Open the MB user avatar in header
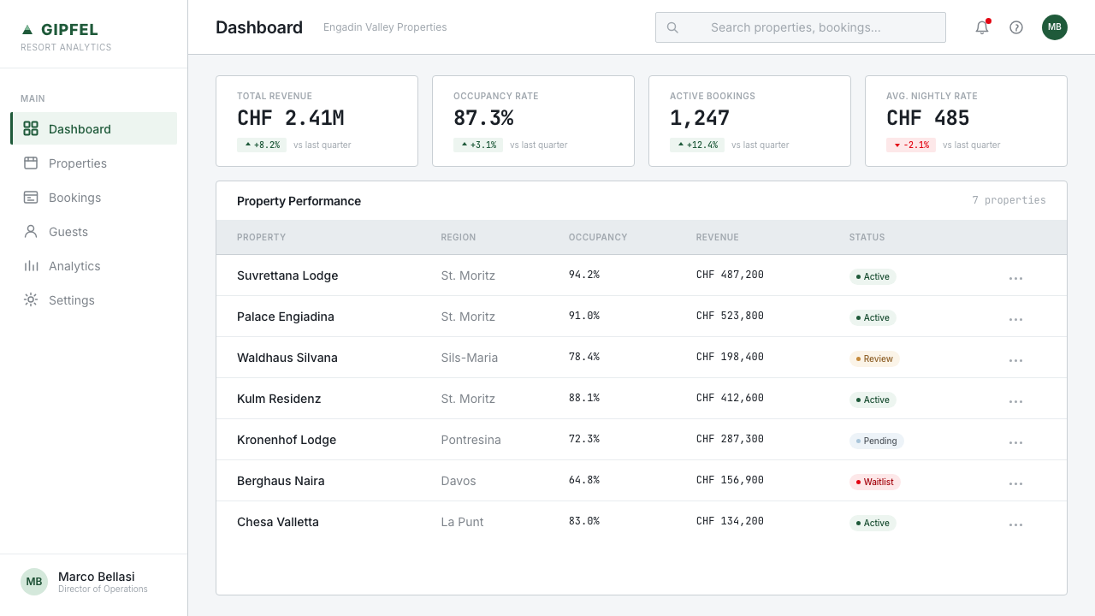The height and width of the screenshot is (616, 1095). (1055, 27)
